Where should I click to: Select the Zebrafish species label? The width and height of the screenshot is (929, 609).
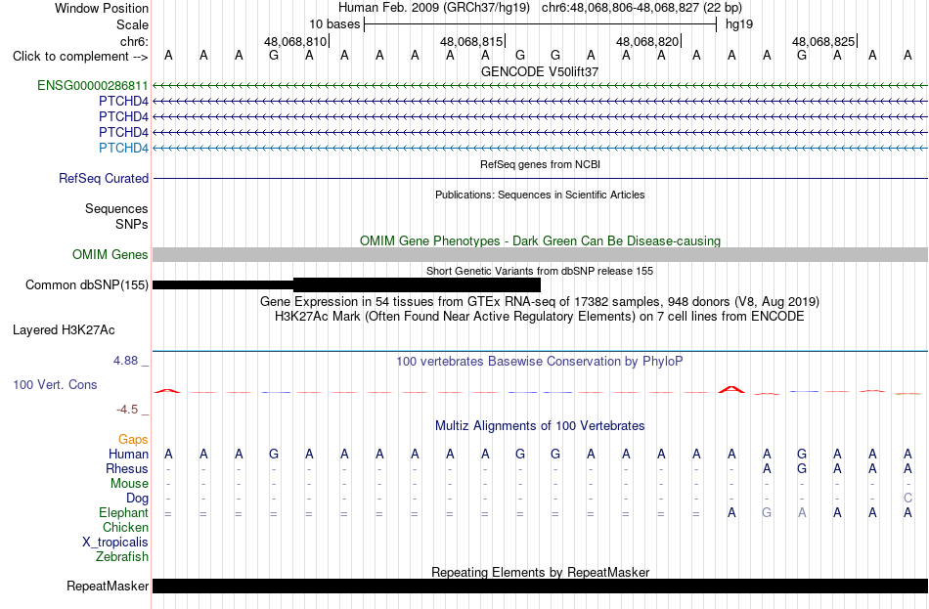(x=122, y=557)
